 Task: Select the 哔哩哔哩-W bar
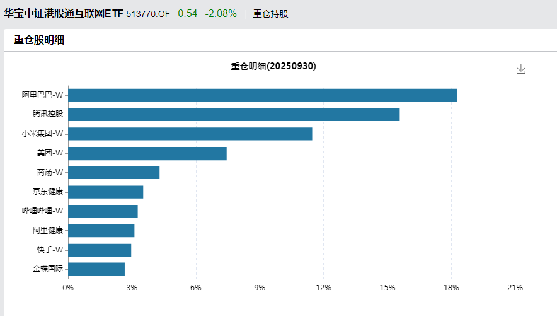coord(103,212)
